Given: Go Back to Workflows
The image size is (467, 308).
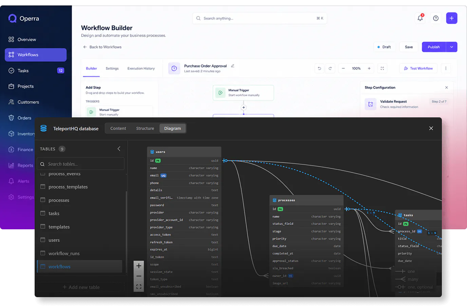Looking at the screenshot, I should click(102, 47).
